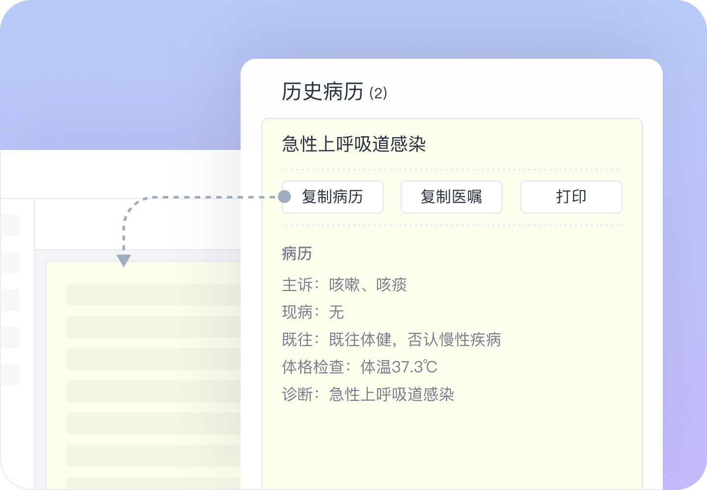Image resolution: width=707 pixels, height=490 pixels.
Task: Select the 急性上呼吸道感染 record title
Action: 354,144
